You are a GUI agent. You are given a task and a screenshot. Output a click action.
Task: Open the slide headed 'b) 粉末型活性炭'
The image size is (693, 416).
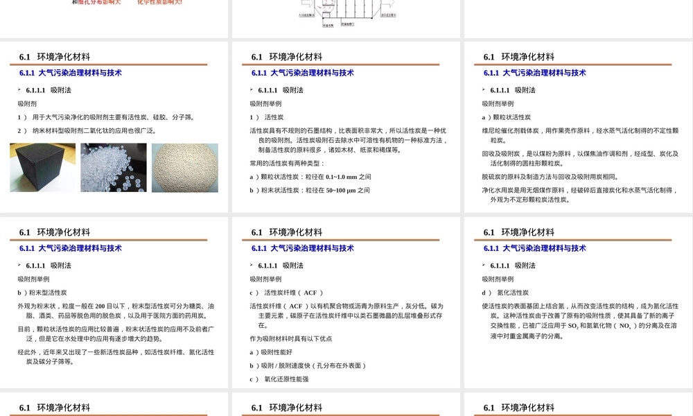[114, 302]
